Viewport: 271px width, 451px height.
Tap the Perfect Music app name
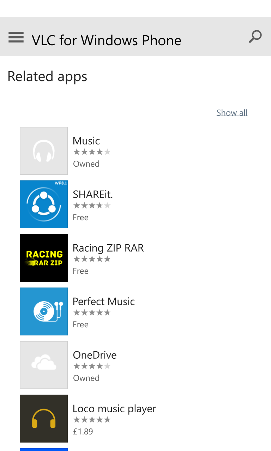(x=104, y=302)
